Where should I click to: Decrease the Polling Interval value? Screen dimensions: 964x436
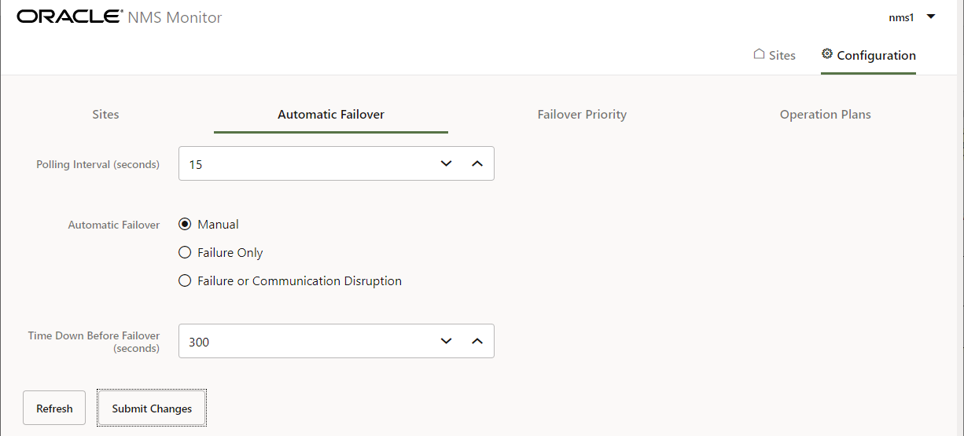tap(447, 163)
